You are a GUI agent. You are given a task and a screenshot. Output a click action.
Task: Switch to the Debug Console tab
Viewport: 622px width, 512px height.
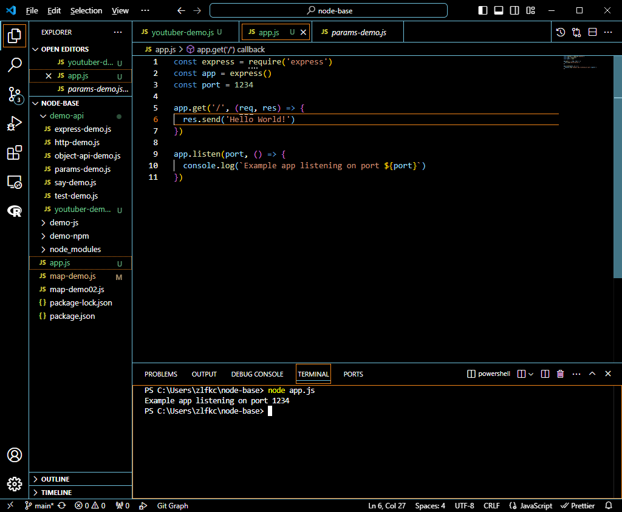257,374
